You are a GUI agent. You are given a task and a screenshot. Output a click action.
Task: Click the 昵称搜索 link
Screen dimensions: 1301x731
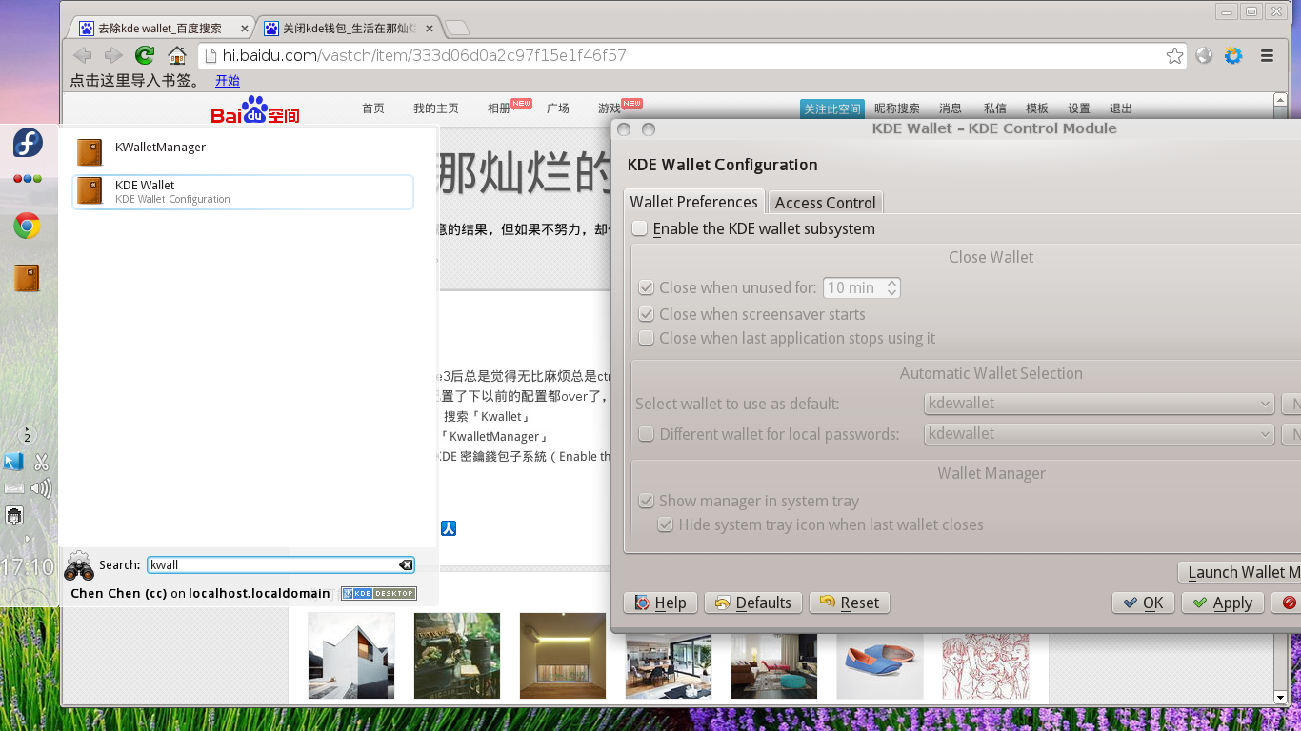pyautogui.click(x=897, y=109)
